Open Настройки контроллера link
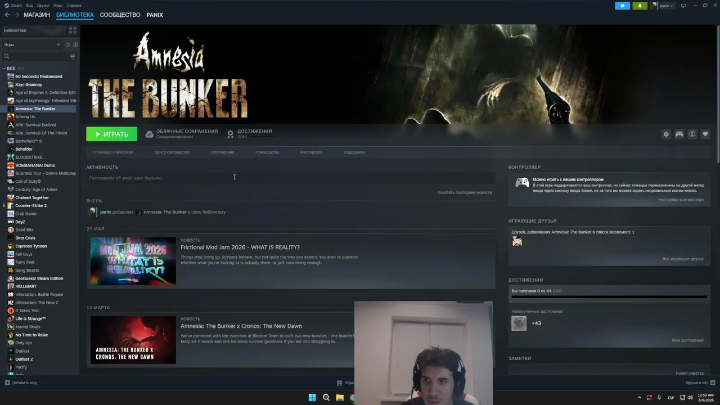720x405 pixels. click(x=681, y=200)
